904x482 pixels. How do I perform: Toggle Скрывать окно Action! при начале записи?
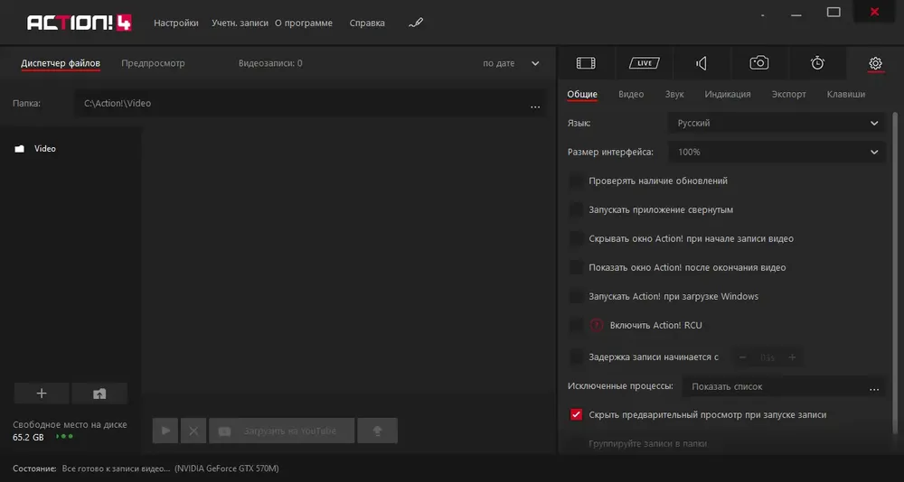(576, 238)
